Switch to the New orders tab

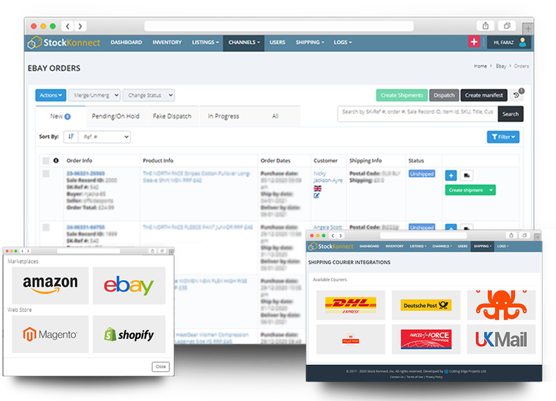(x=60, y=116)
